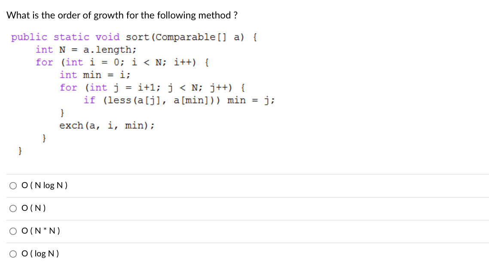The width and height of the screenshot is (489, 268).
Task: Click the "O ( N log N )" answer label
Action: pyautogui.click(x=44, y=186)
